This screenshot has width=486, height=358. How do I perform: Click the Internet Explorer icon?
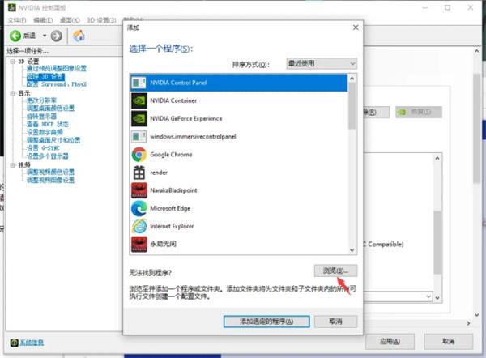point(139,226)
